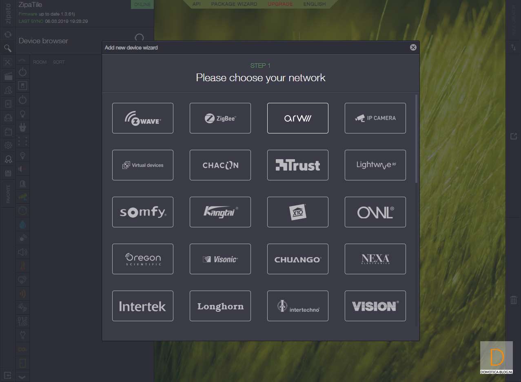Choose the Longhorn network tile

click(x=220, y=306)
